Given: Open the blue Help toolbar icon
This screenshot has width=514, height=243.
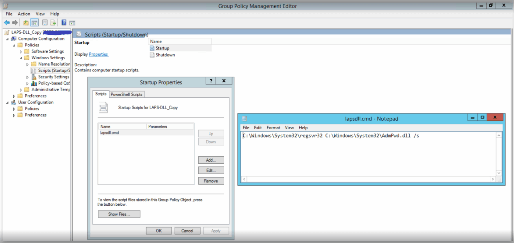Looking at the screenshot, I should (64, 23).
